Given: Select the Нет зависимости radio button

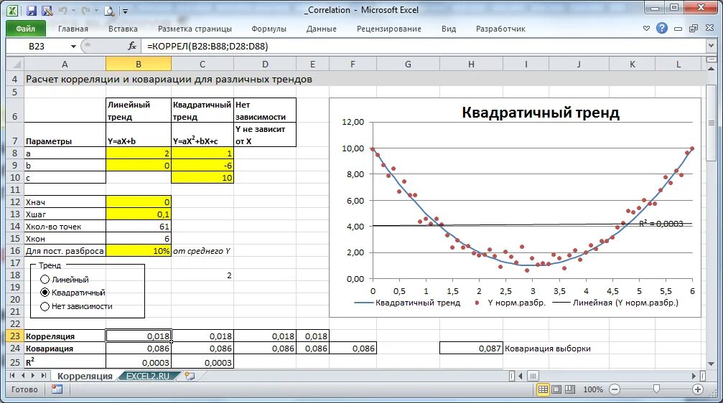Looking at the screenshot, I should 45,306.
